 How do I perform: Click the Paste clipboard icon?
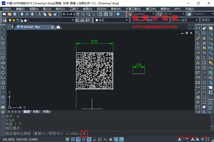click(50, 14)
